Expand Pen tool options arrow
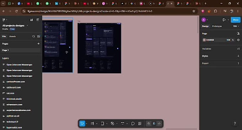This screenshot has height=130, width=242. click(x=117, y=124)
